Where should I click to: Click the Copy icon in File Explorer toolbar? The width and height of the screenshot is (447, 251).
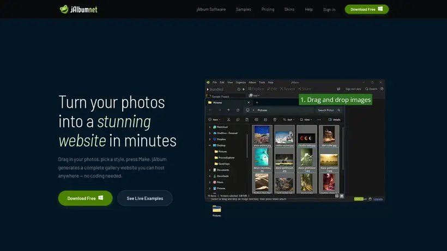click(x=238, y=120)
